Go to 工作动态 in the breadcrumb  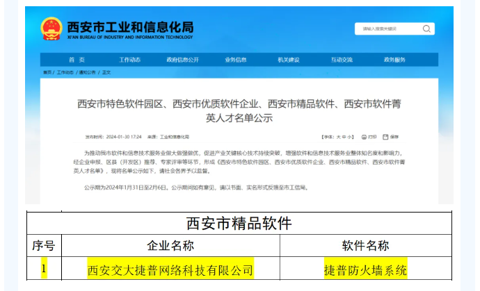click(65, 72)
